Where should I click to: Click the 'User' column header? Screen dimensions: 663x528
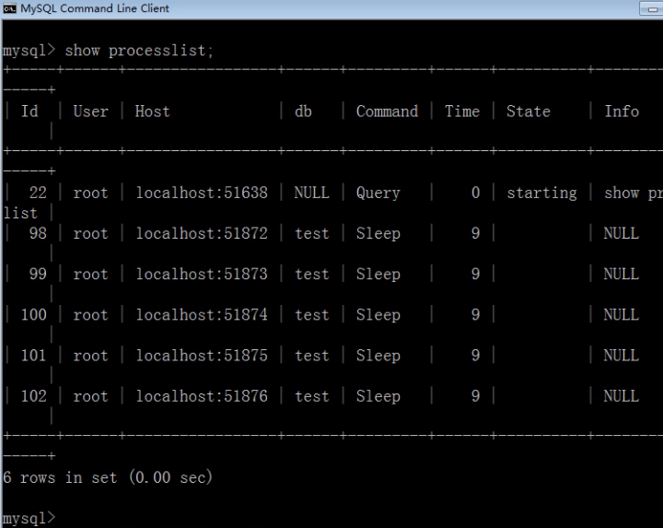(90, 111)
